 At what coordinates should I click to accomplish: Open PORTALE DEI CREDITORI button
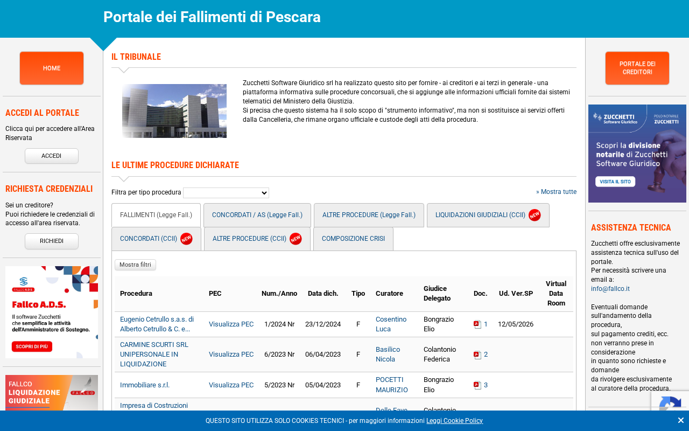coord(637,68)
